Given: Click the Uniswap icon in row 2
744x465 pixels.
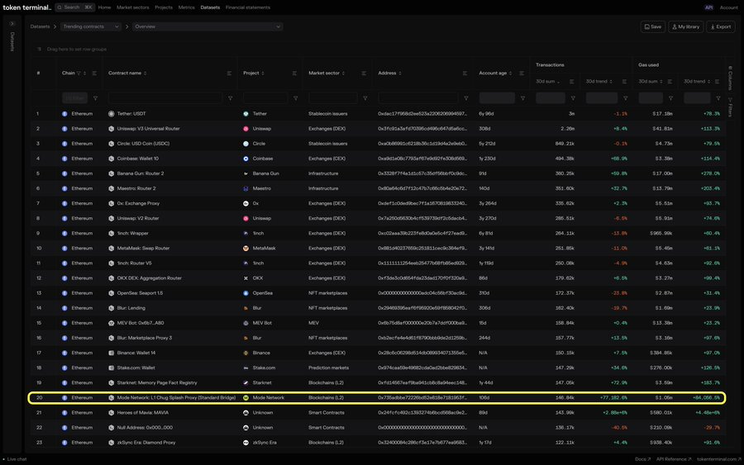Looking at the screenshot, I should pyautogui.click(x=246, y=129).
